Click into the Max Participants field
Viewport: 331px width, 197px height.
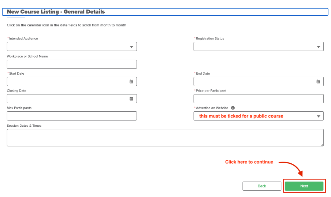click(x=72, y=116)
